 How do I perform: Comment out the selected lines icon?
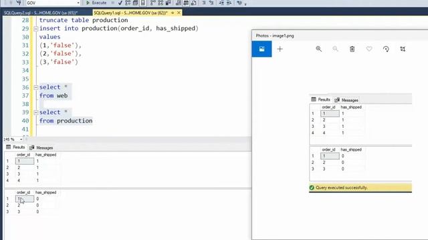(203, 3)
